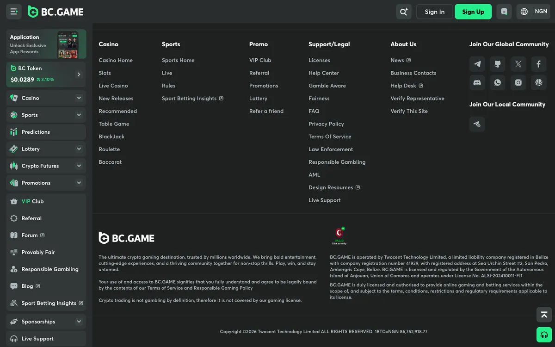Open the Design Resources external link
Image resolution: width=555 pixels, height=347 pixels.
point(334,187)
